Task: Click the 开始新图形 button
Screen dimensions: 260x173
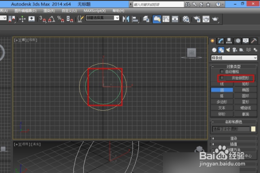Action: [x=240, y=78]
